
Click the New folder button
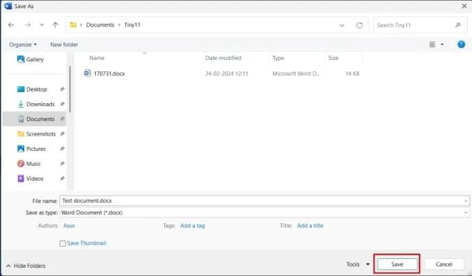tap(64, 44)
